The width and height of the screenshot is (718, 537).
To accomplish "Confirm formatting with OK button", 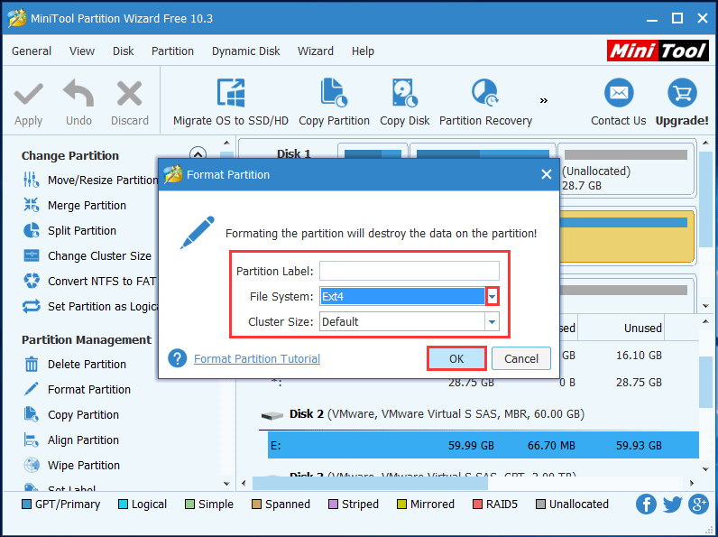I will (x=456, y=358).
